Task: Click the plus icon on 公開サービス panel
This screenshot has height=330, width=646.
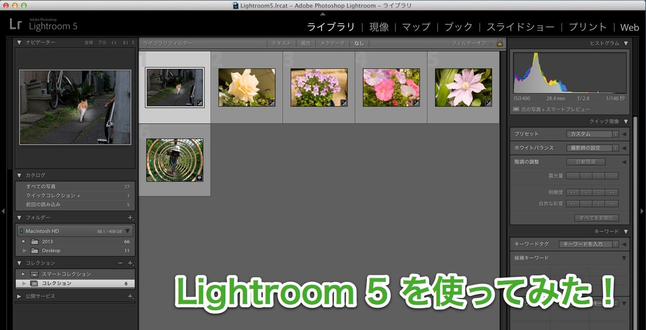Action: [130, 297]
